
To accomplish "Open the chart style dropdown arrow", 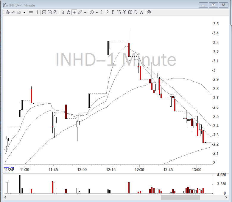I will tap(24, 12).
